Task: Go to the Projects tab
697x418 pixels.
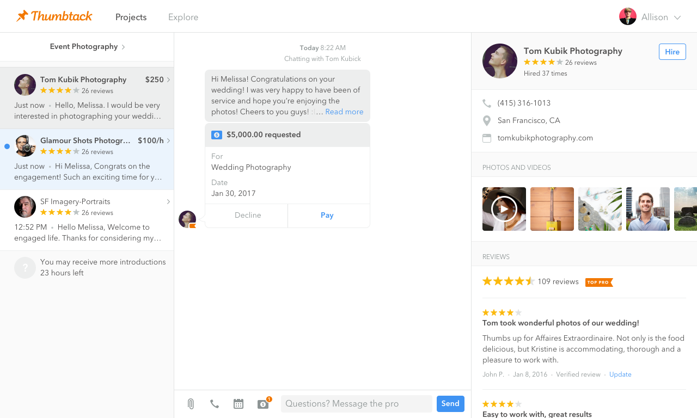Action: coord(131,17)
